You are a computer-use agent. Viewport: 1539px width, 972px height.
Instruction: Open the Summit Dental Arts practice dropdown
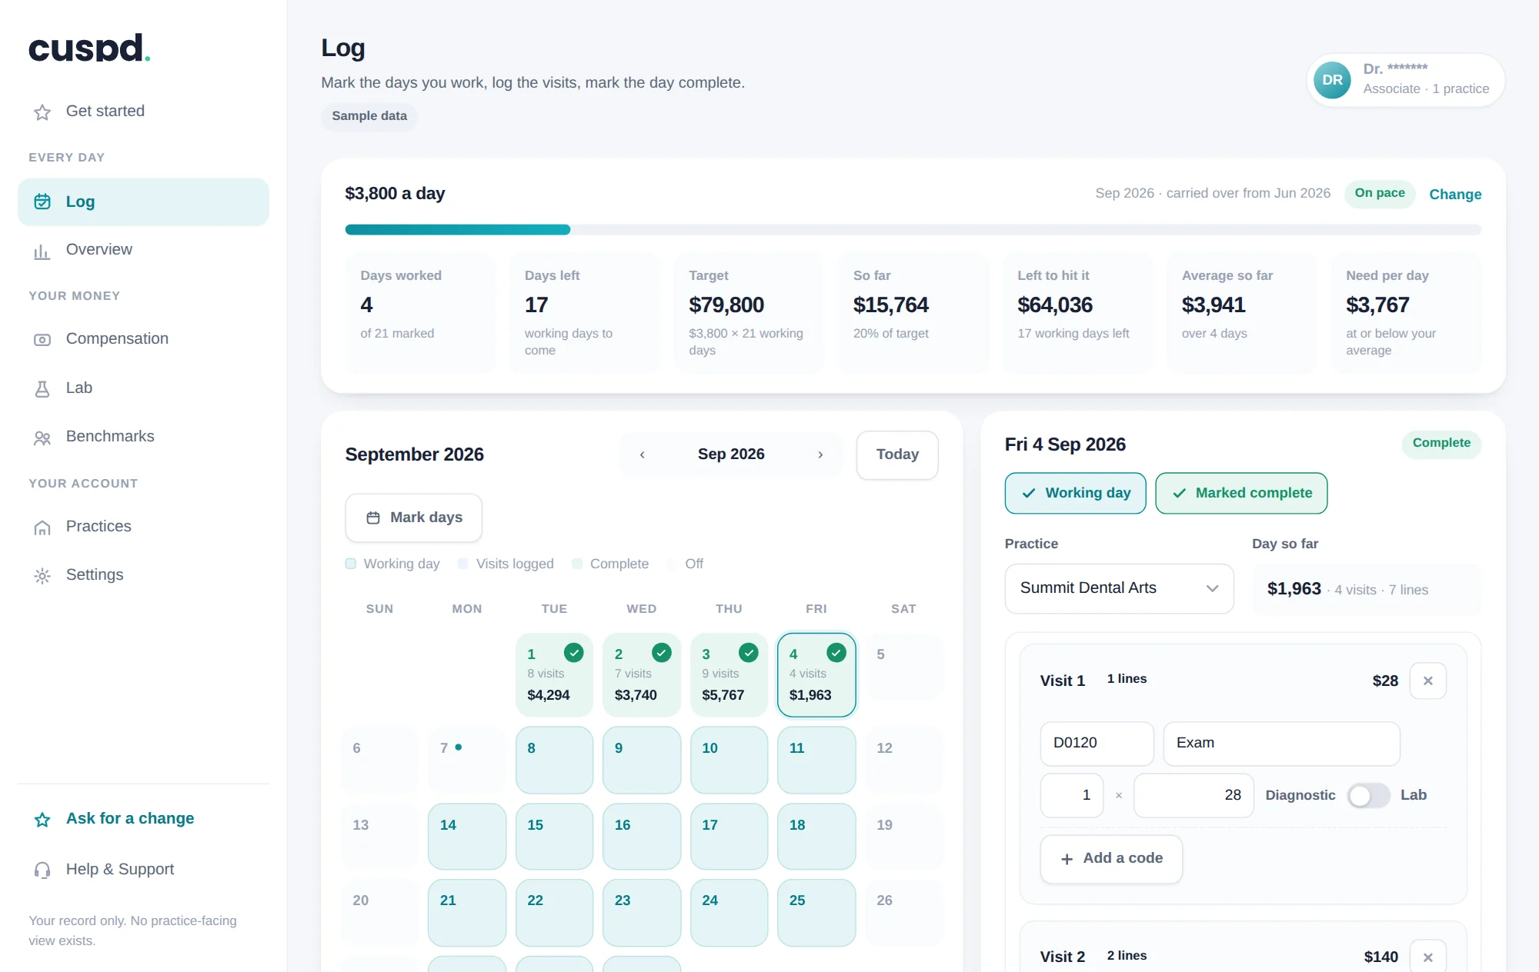pos(1119,588)
